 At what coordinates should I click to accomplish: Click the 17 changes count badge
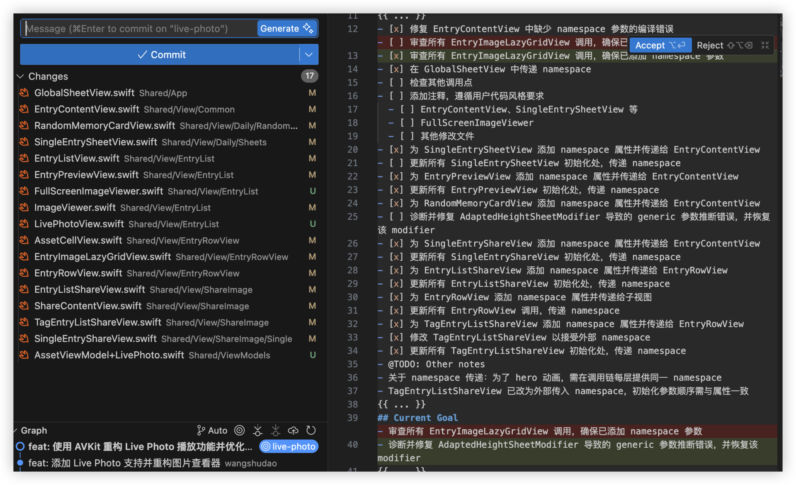(x=309, y=76)
